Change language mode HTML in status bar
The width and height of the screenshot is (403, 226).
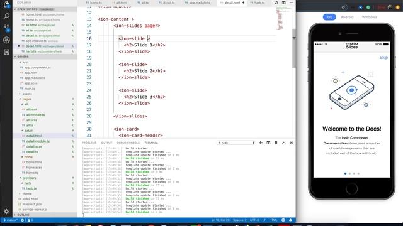(273, 220)
